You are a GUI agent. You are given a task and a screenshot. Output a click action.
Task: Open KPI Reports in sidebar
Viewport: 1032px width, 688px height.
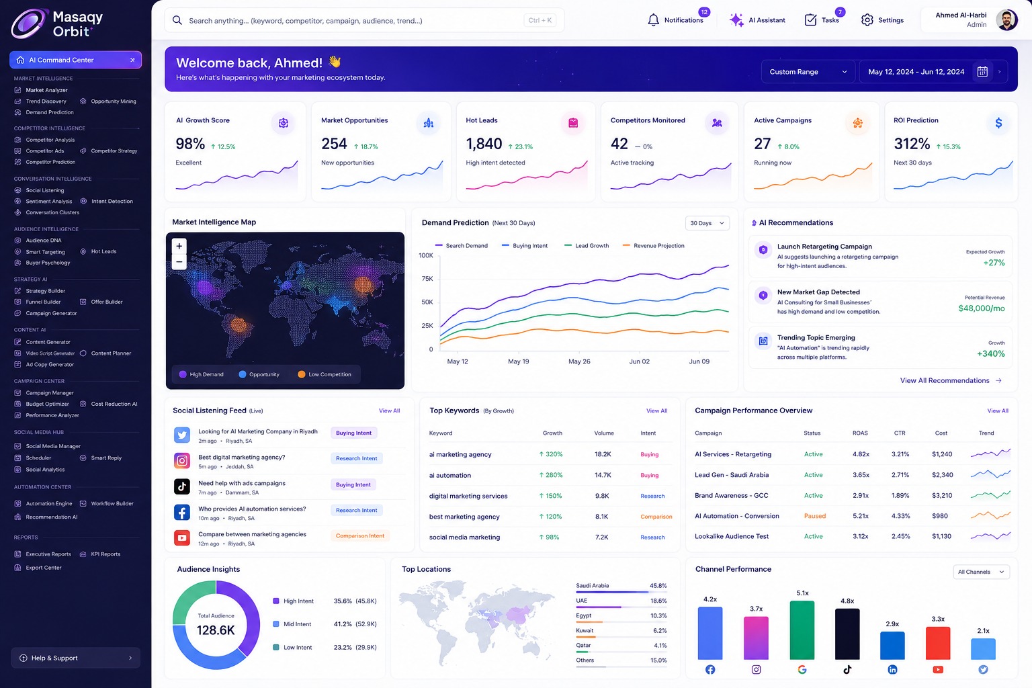[x=100, y=554]
